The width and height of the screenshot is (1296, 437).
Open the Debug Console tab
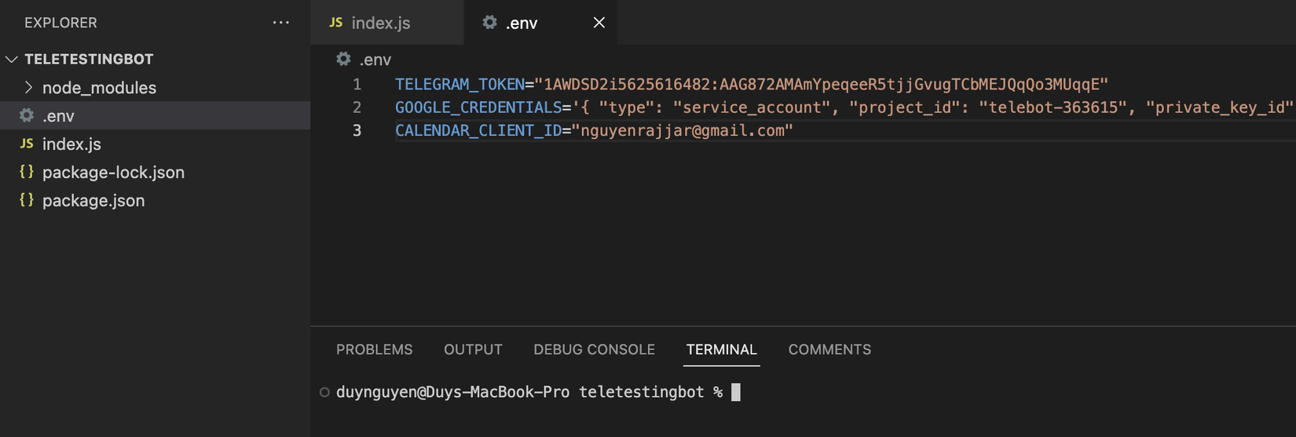tap(594, 349)
